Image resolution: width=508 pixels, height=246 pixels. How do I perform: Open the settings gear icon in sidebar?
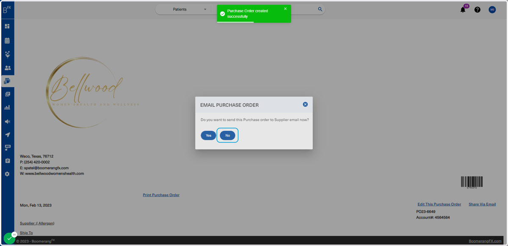point(7,174)
